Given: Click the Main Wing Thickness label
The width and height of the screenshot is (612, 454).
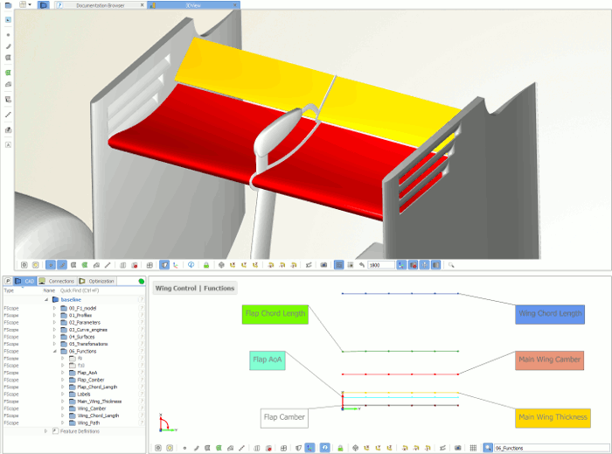Looking at the screenshot, I should click(x=553, y=417).
